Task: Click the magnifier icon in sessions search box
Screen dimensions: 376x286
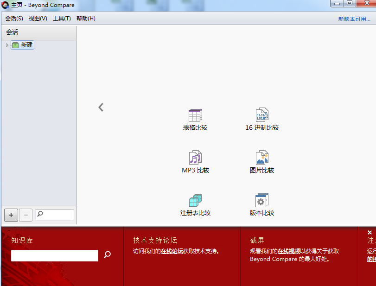Action: 40,213
